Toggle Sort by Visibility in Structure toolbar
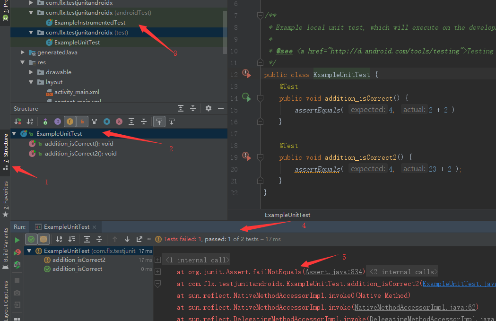The image size is (496, 321). point(17,121)
